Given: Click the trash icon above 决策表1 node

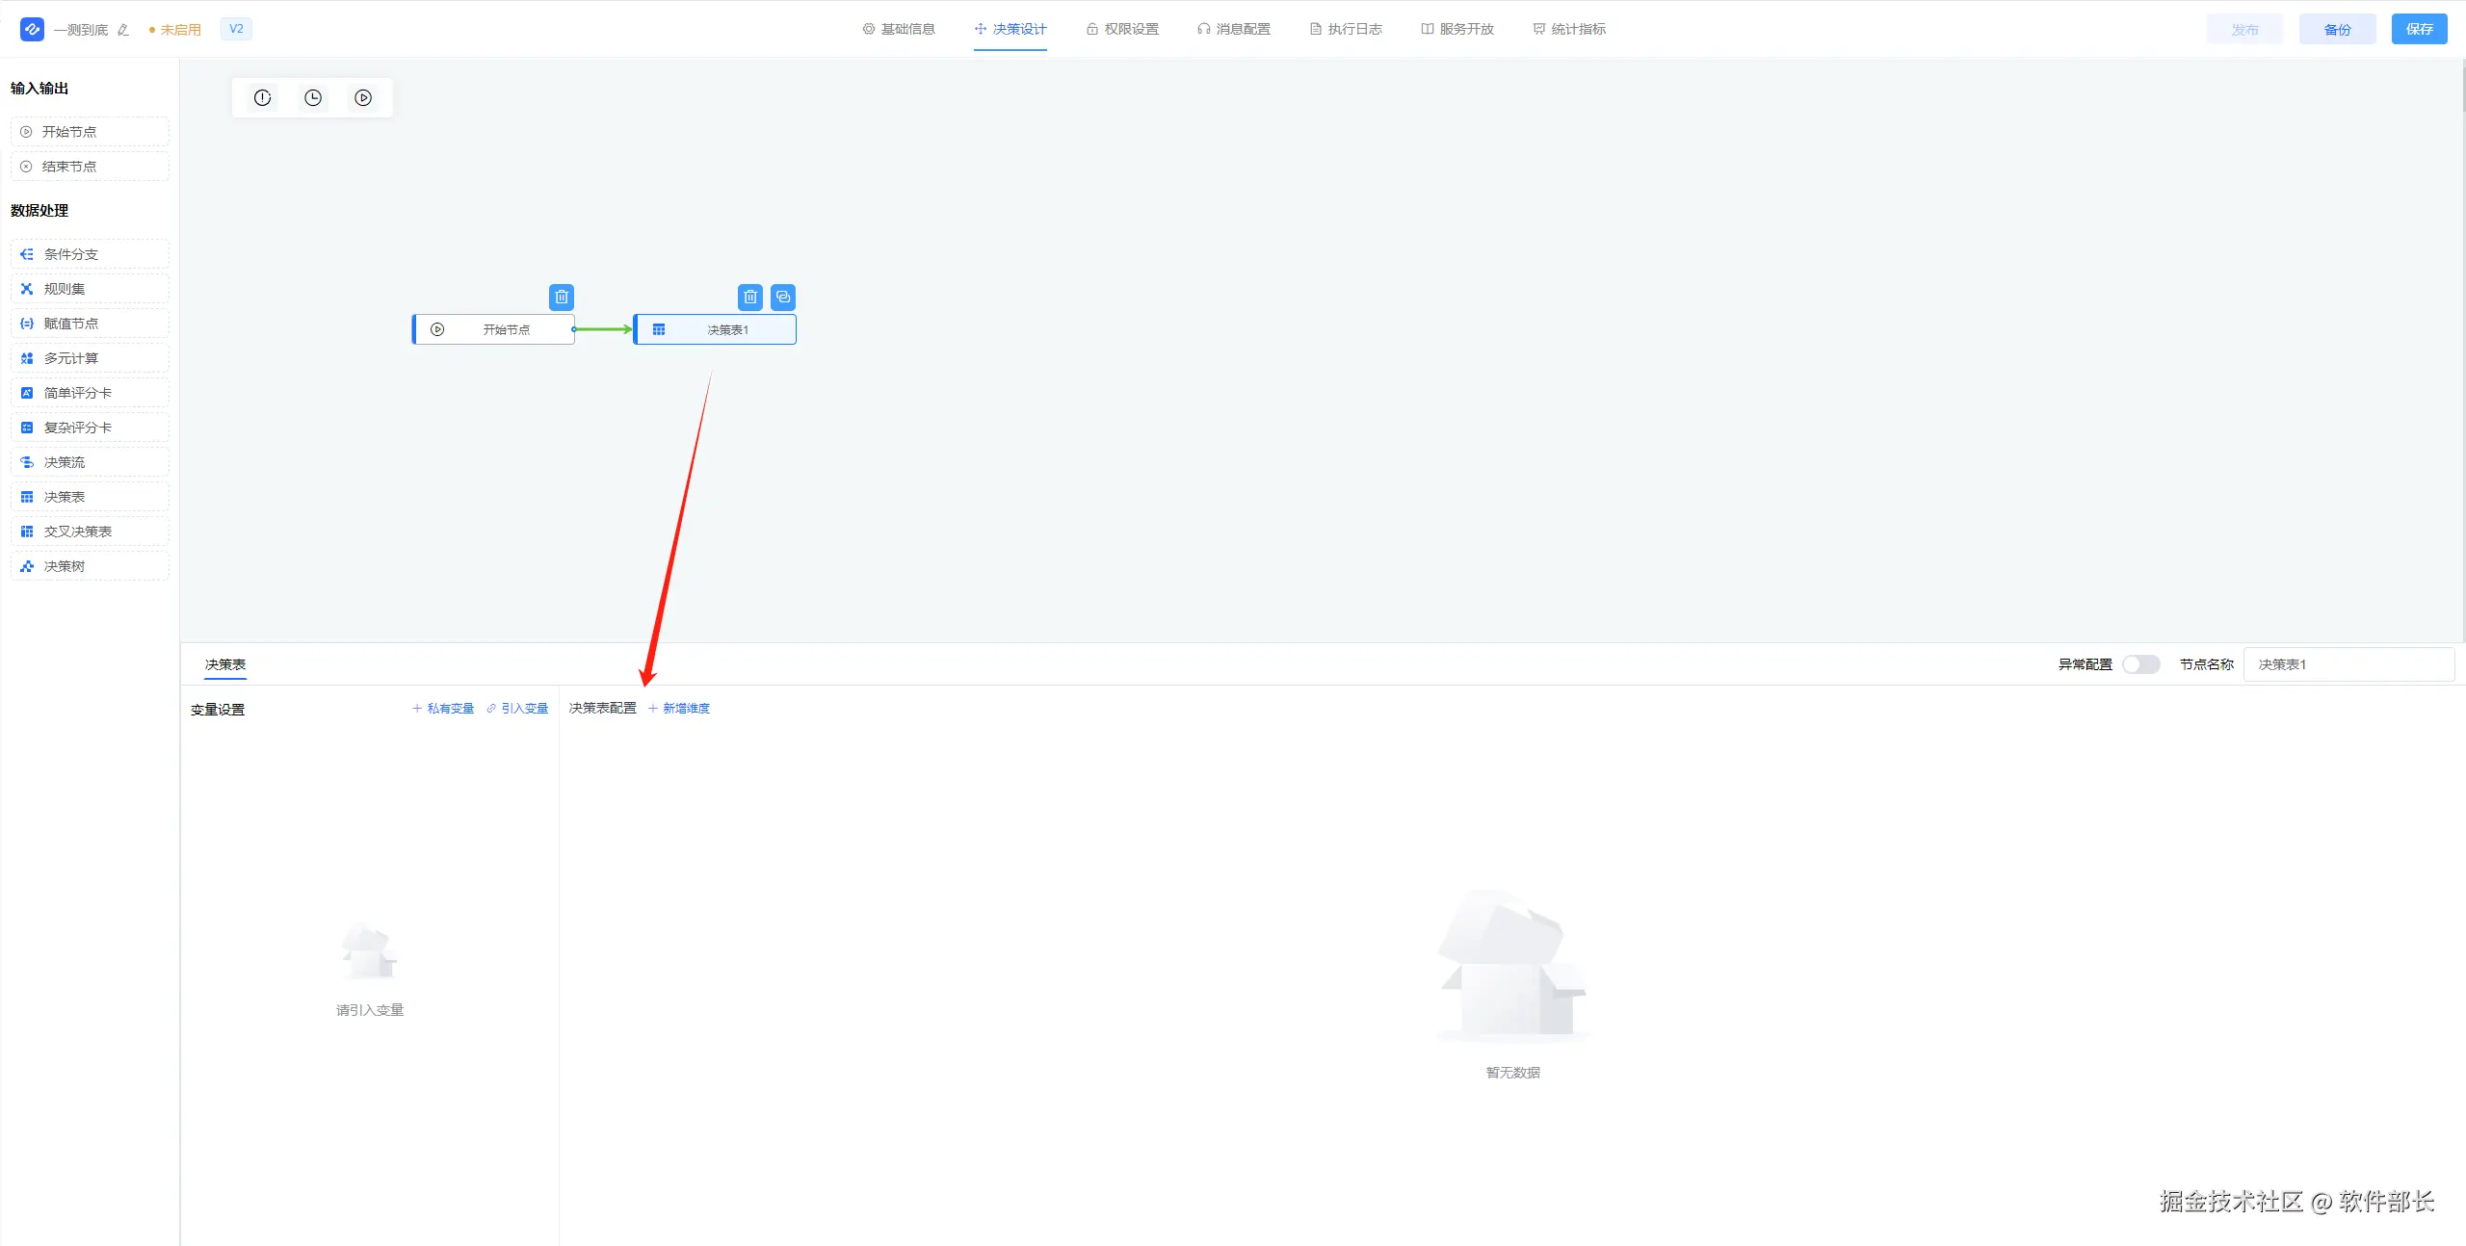Looking at the screenshot, I should [x=750, y=298].
